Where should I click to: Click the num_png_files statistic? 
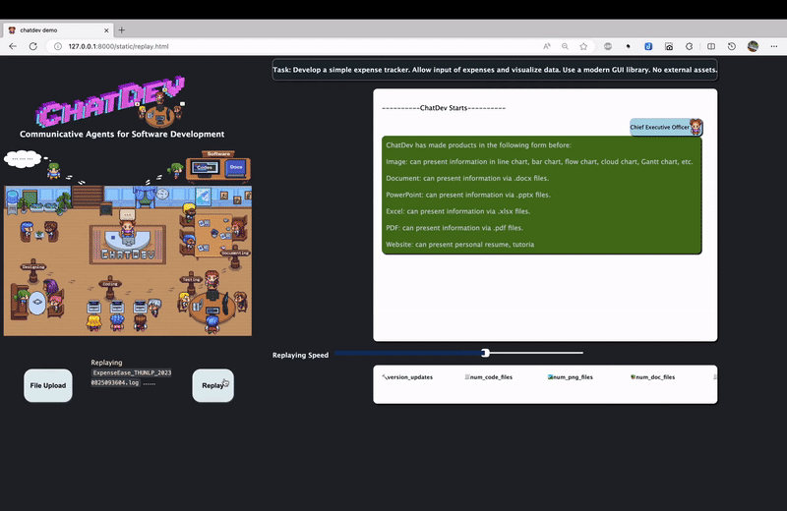pyautogui.click(x=571, y=377)
